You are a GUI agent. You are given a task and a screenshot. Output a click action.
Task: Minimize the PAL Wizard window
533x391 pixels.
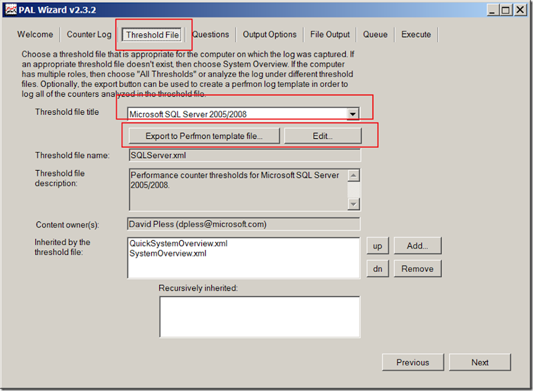click(492, 10)
